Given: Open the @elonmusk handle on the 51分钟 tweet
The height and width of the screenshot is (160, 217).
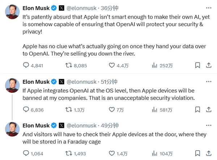Looking at the screenshot, I should click(x=82, y=82).
